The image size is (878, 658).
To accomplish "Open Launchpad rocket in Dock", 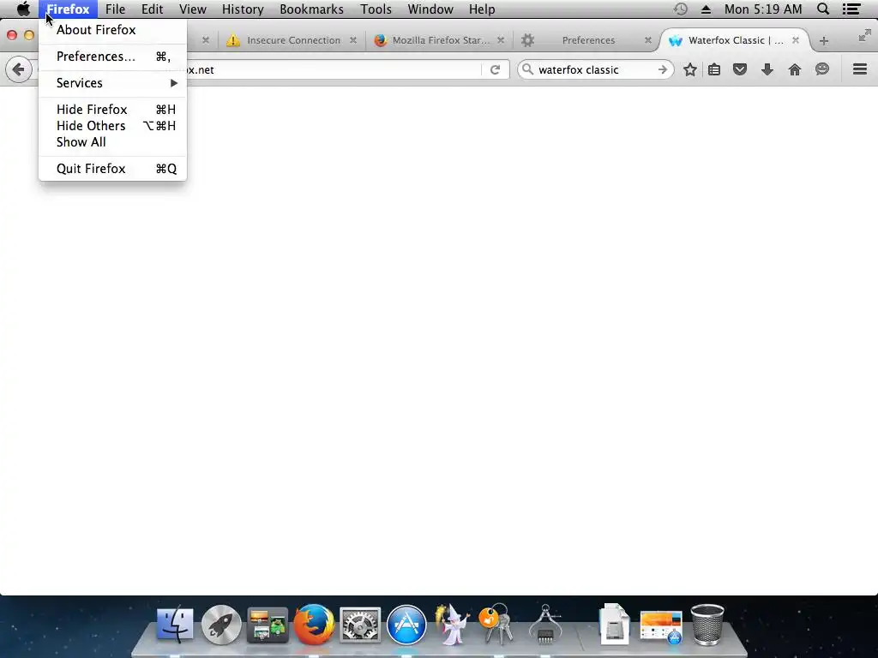I will tap(221, 625).
